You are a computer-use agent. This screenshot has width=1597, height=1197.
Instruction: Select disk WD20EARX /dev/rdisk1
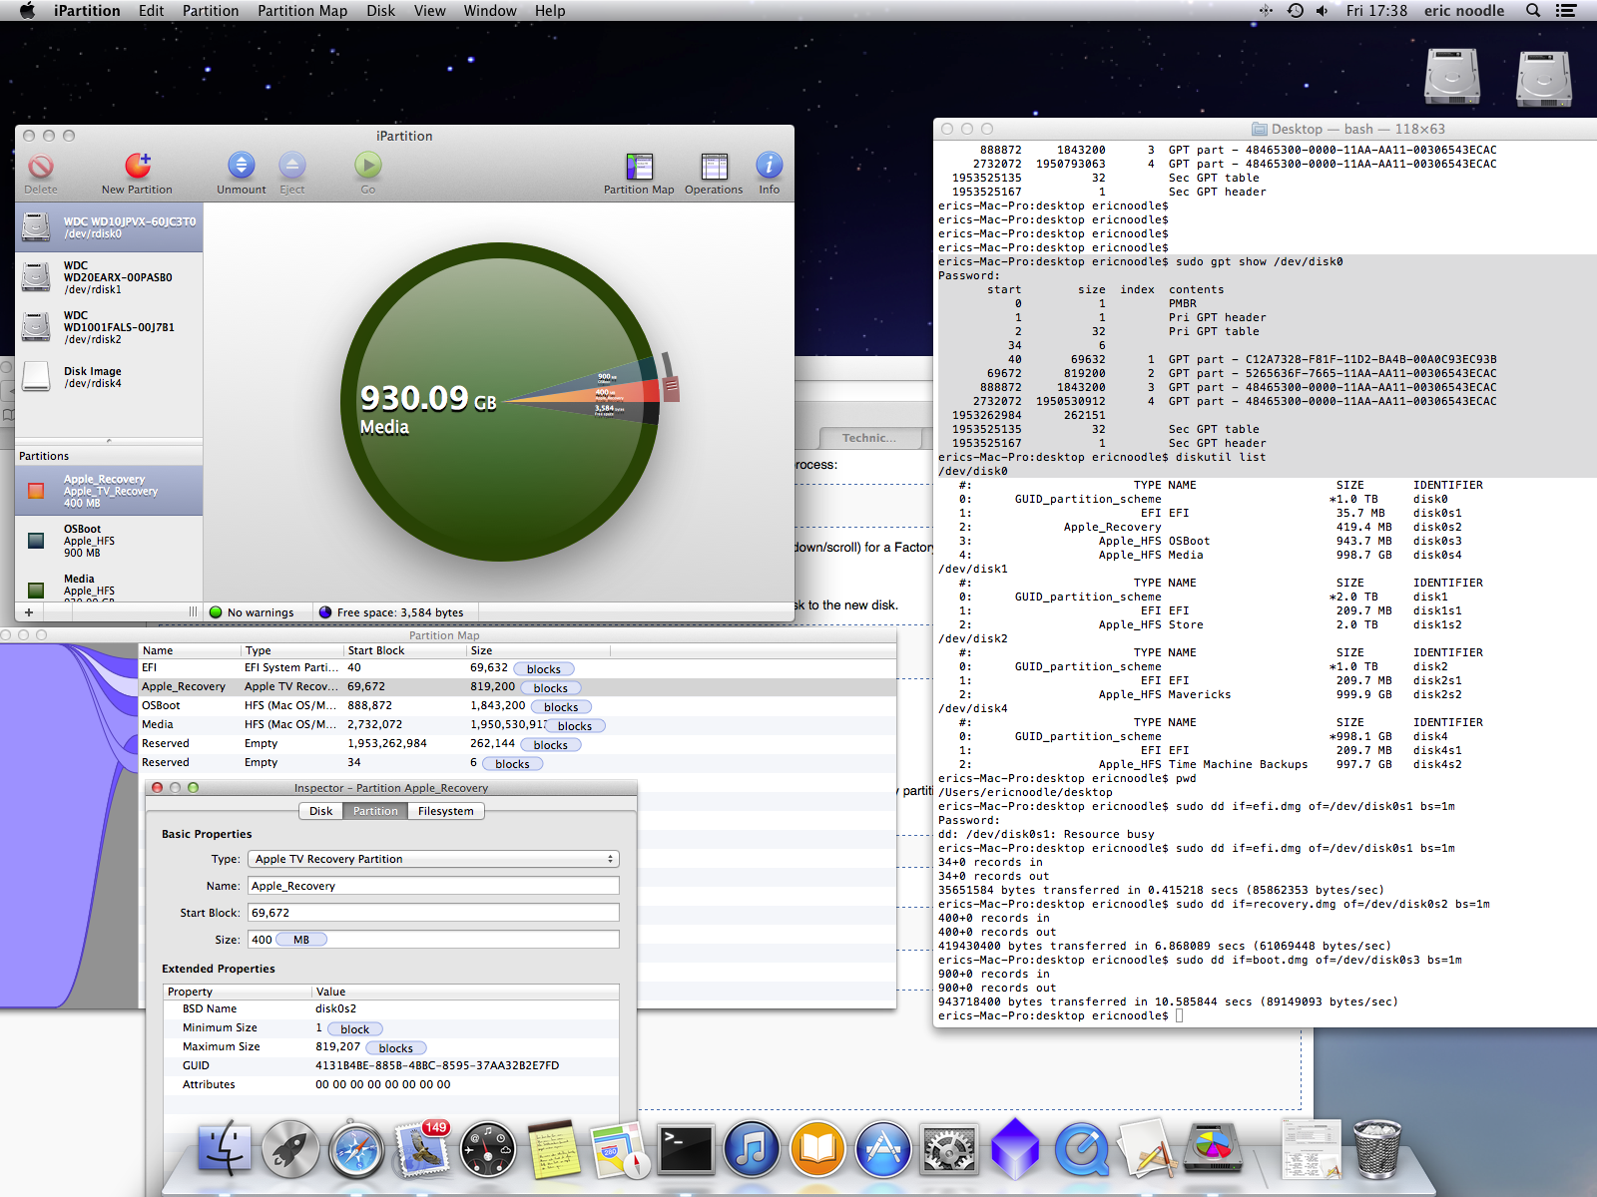(x=109, y=277)
